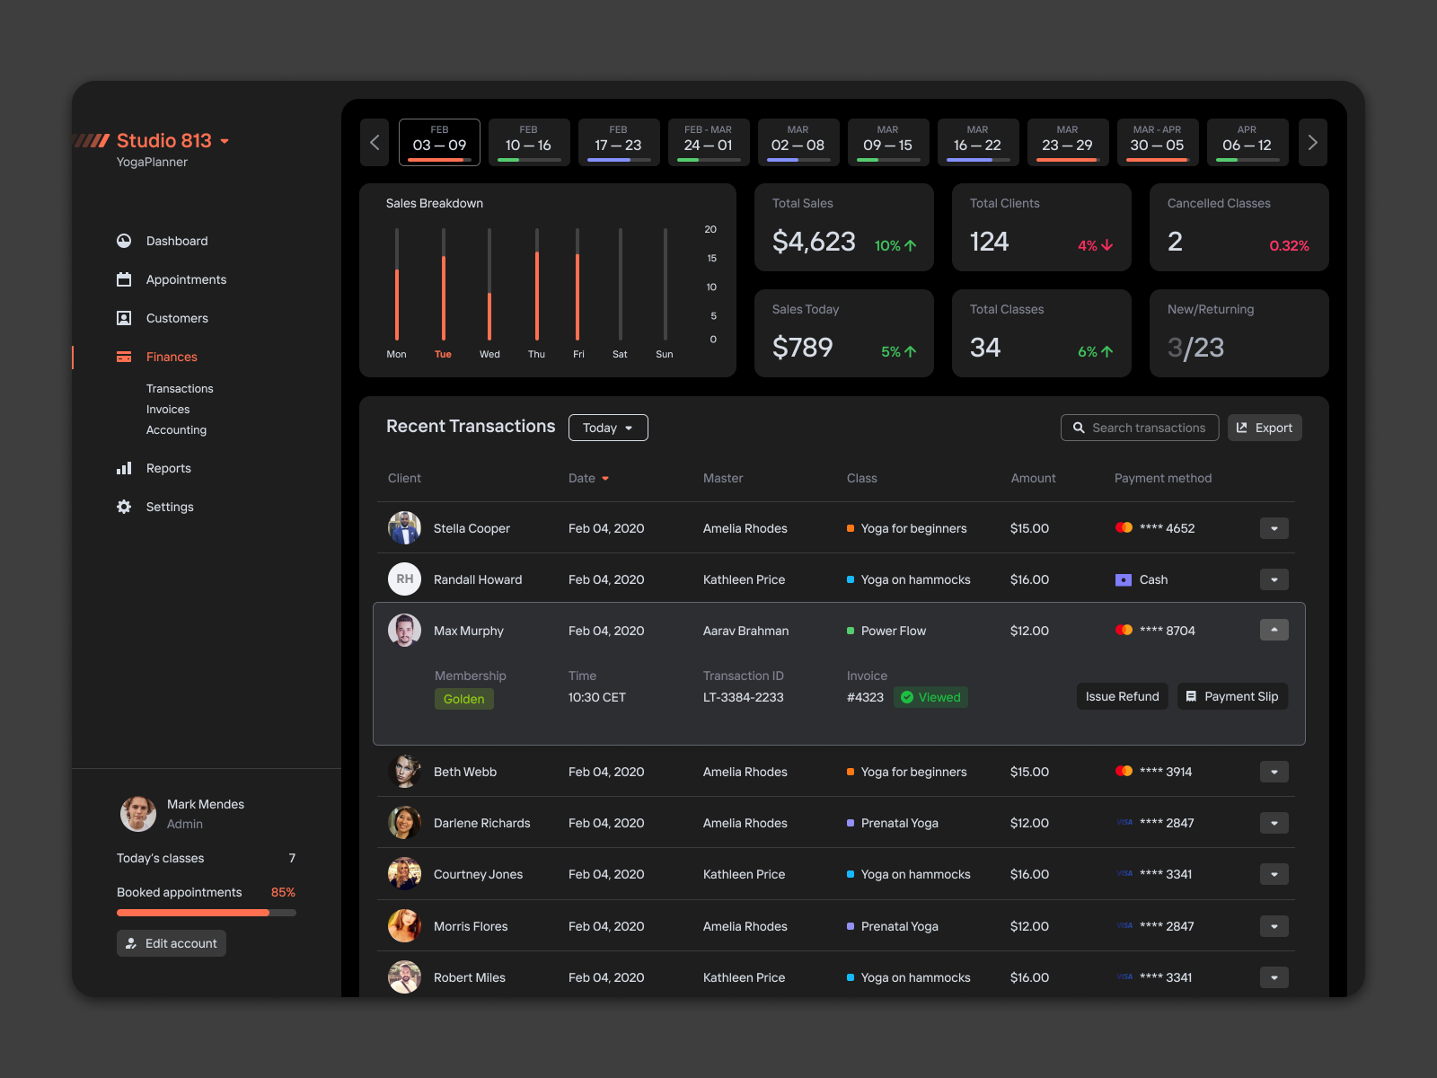Open the Dashboard from the sidebar
Screen dimensions: 1437x1078
(125, 240)
